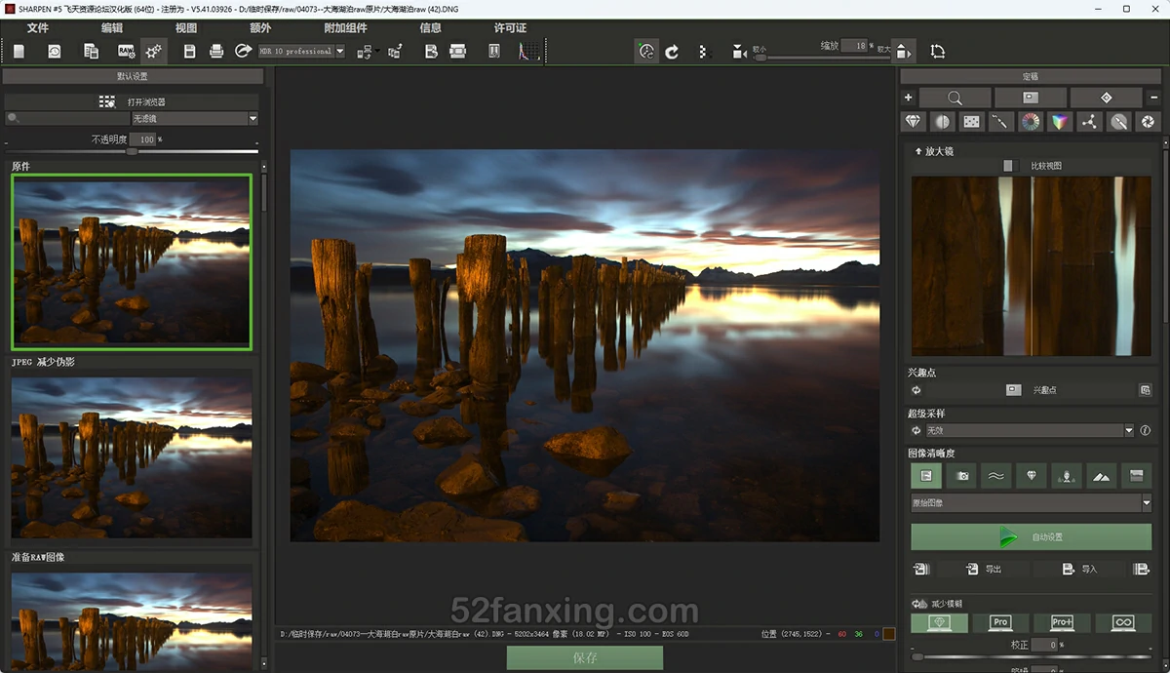Click the nodes network icon
Image resolution: width=1170 pixels, height=673 pixels.
pyautogui.click(x=1089, y=122)
